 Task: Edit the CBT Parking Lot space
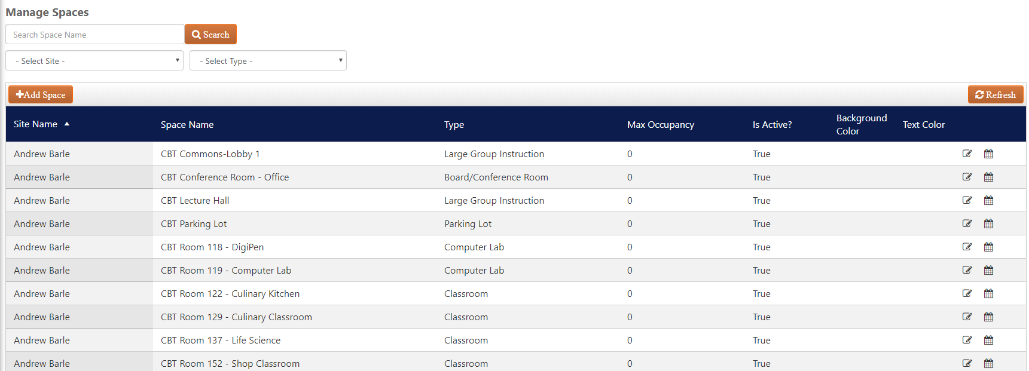pos(967,223)
